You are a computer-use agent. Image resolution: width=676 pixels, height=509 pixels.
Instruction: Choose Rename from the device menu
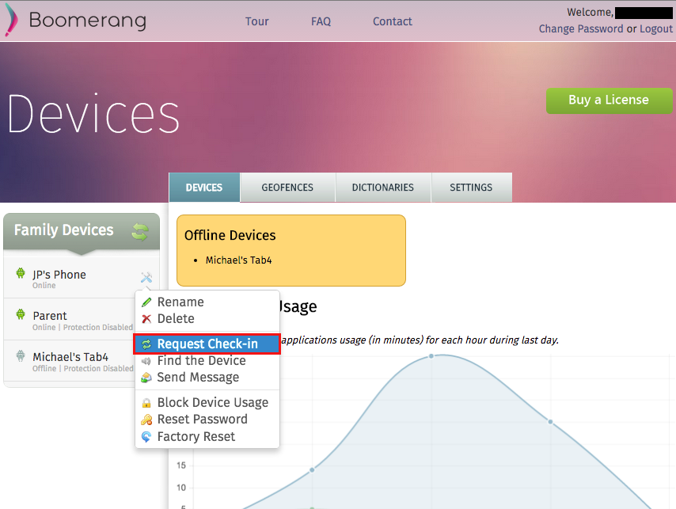point(207,302)
